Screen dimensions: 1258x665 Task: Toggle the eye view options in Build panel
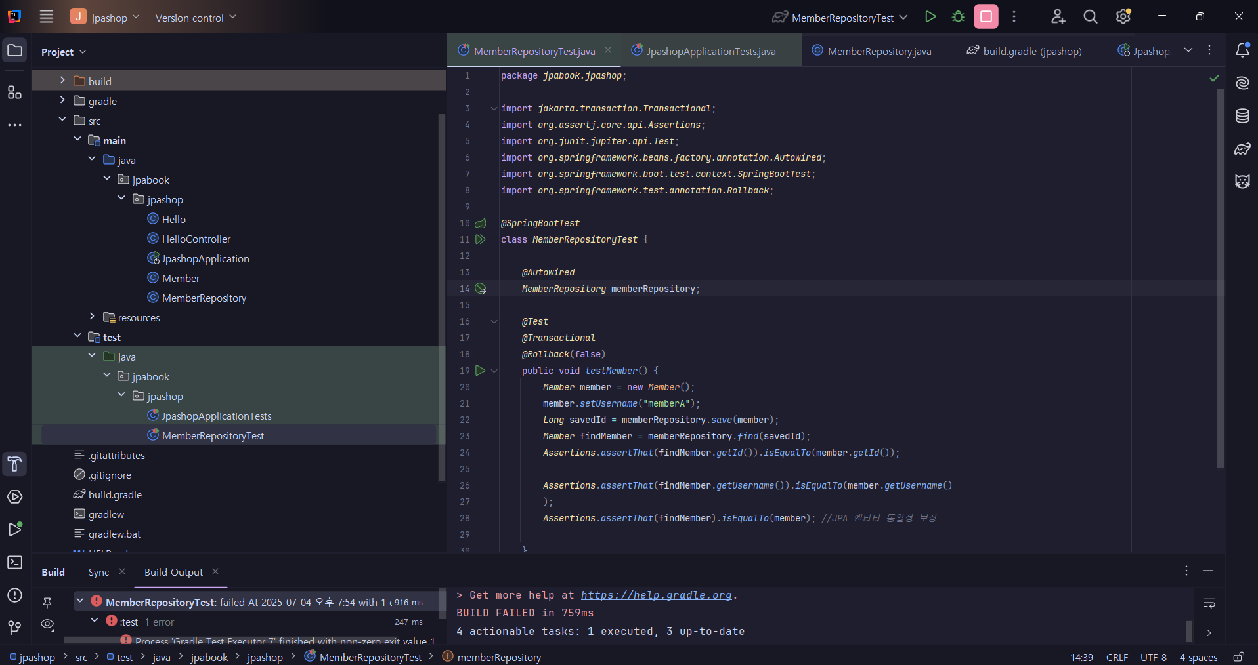tap(47, 624)
